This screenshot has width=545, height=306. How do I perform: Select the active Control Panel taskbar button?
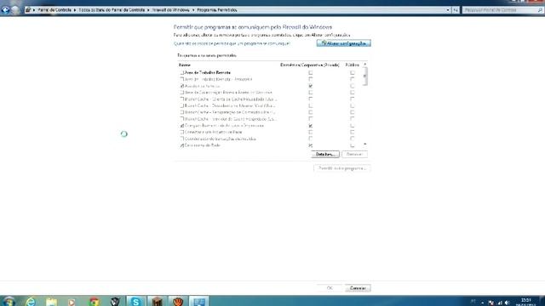(x=199, y=301)
